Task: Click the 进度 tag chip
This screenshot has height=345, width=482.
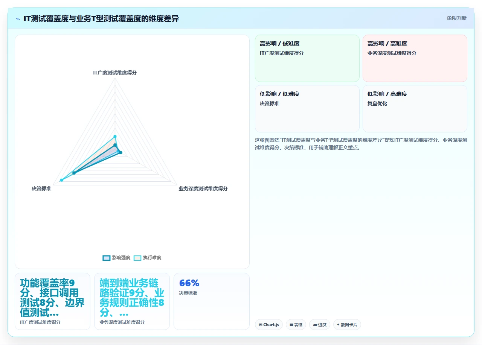Action: [x=320, y=325]
